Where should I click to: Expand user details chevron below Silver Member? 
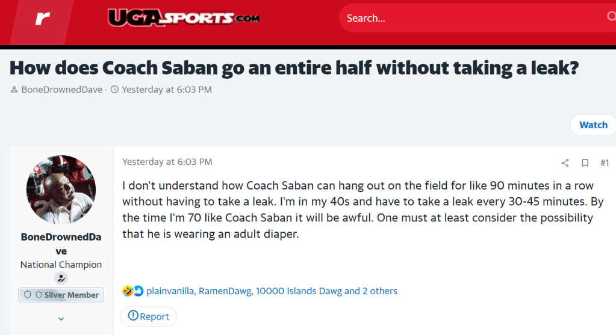[x=61, y=319]
